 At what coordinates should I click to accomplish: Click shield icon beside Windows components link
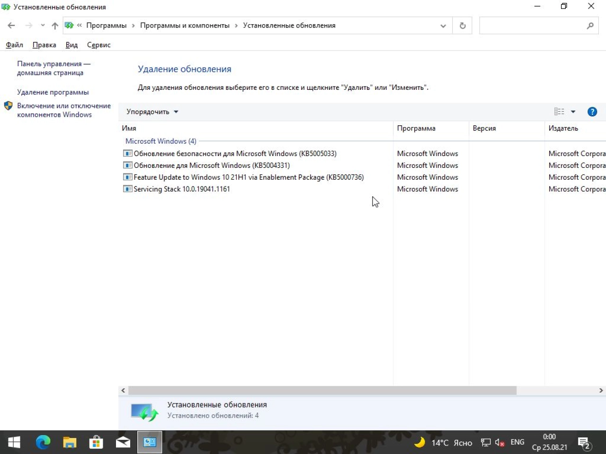tap(8, 106)
